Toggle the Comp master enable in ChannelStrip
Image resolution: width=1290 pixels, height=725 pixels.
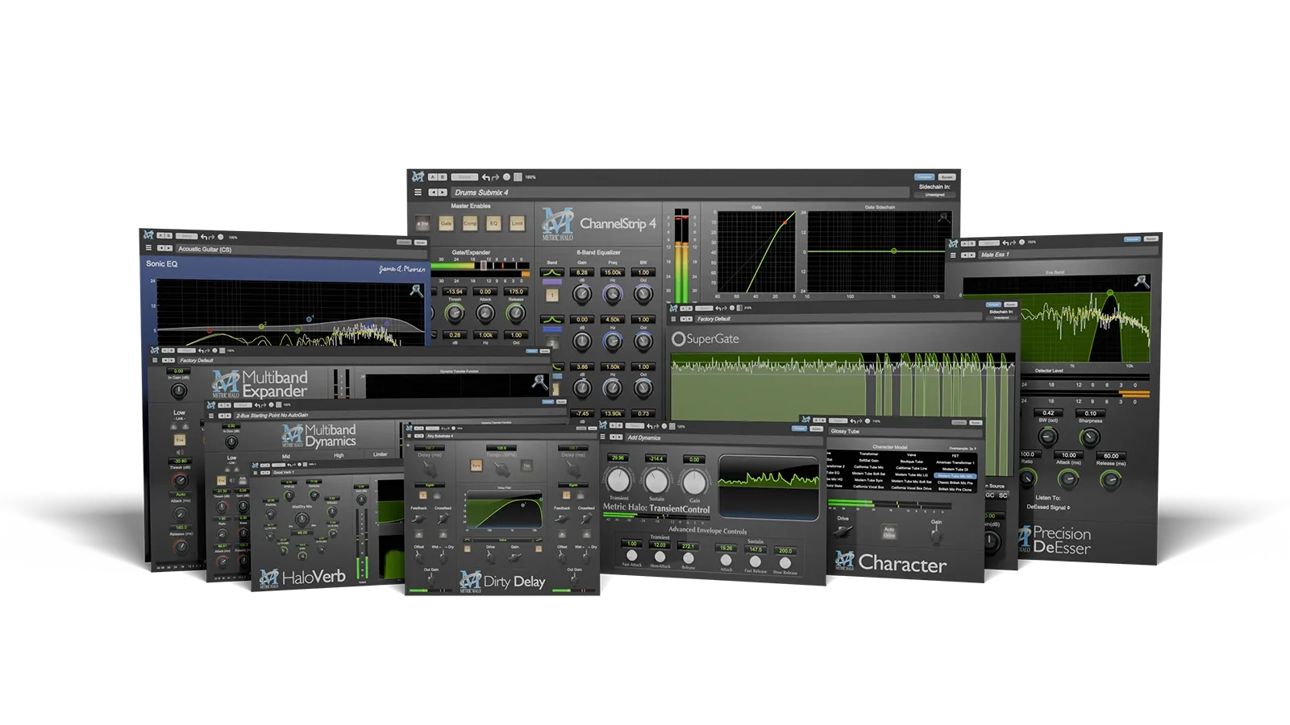pos(470,223)
